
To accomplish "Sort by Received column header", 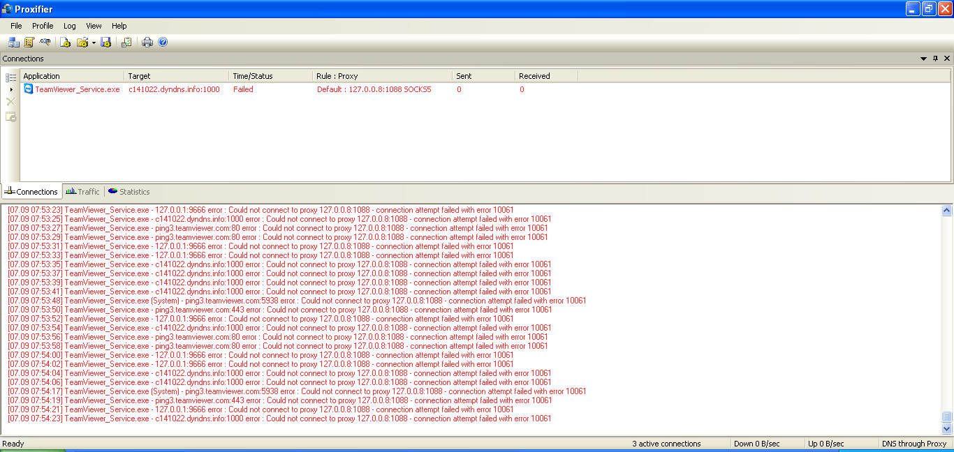I will pos(546,76).
